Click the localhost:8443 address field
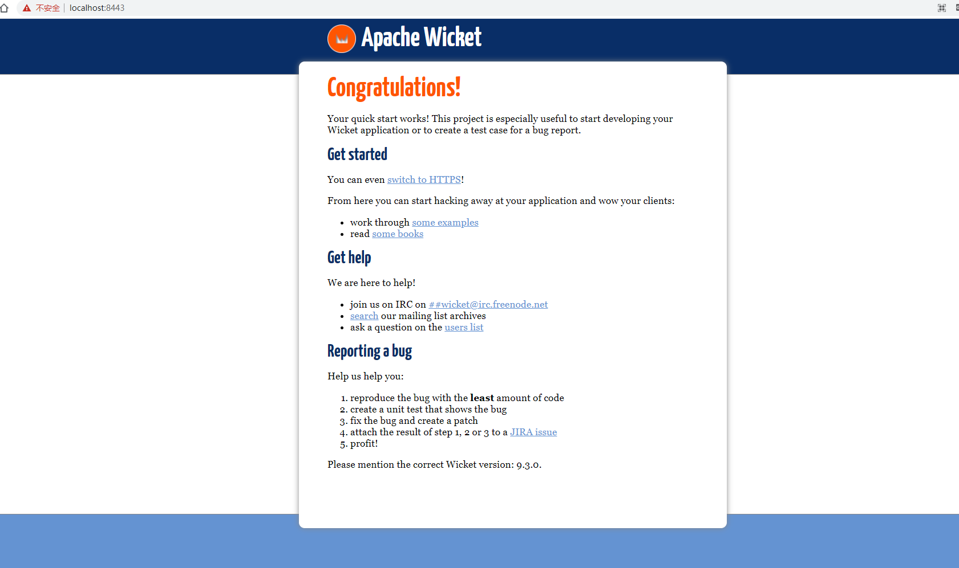Screen dimensions: 959x568 click(x=97, y=8)
